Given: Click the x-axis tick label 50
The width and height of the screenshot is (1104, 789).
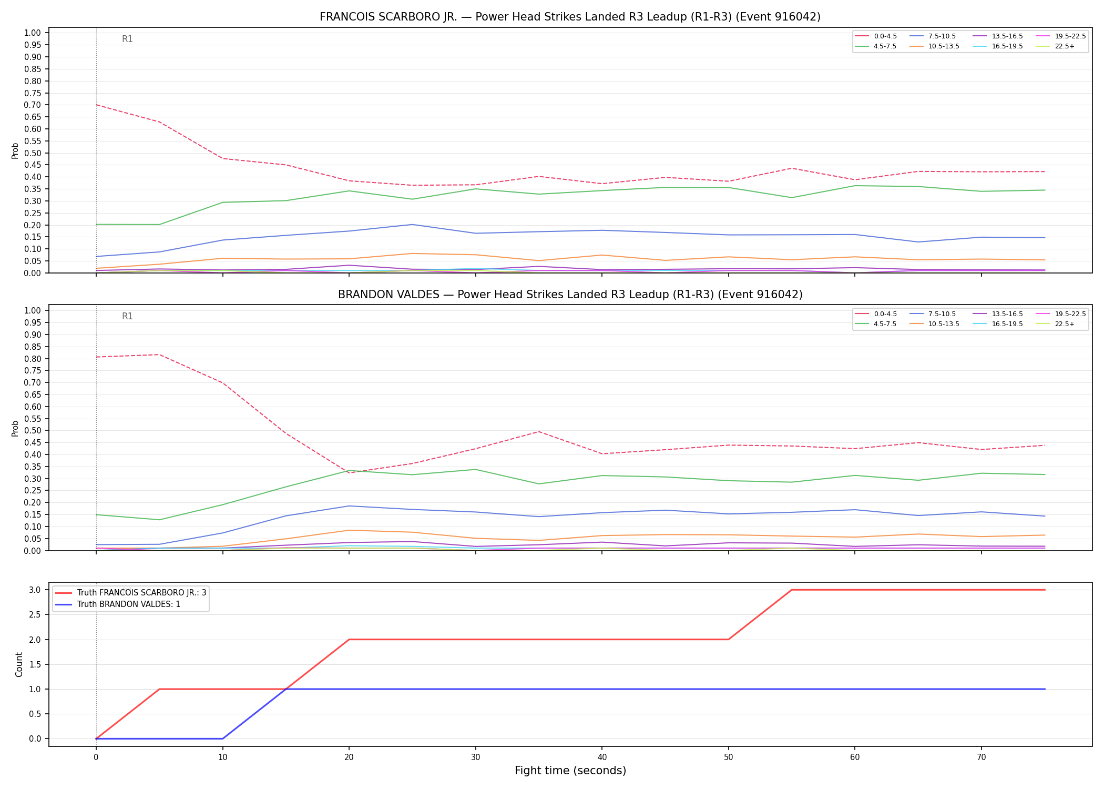Looking at the screenshot, I should pos(728,757).
